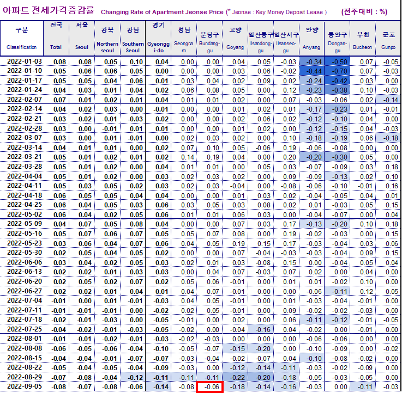This screenshot has width=402, height=393.
Task: Select the date cell 2022-06-13
Action: pyautogui.click(x=22, y=272)
